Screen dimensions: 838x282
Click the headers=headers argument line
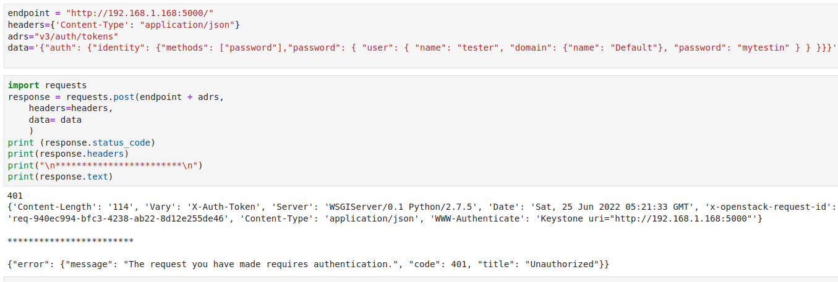pos(71,107)
